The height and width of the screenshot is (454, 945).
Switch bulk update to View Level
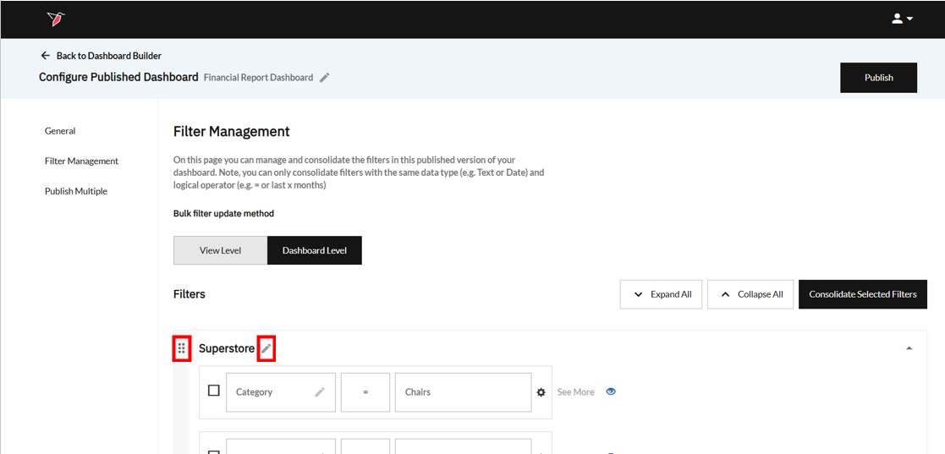click(x=220, y=250)
